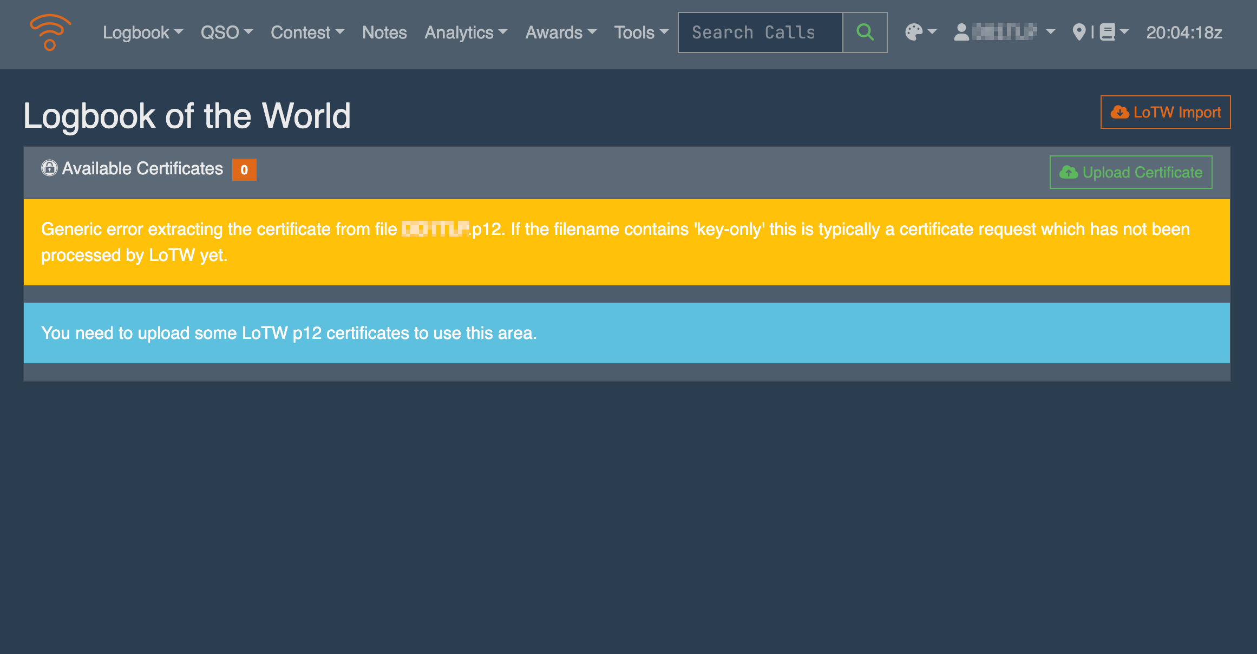Expand the Analytics menu
Viewport: 1257px width, 654px height.
coord(466,32)
